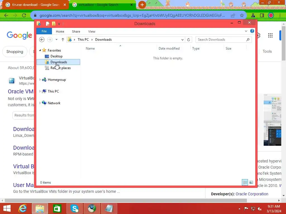Close the virtualbox Chrome tab

[x=132, y=5]
